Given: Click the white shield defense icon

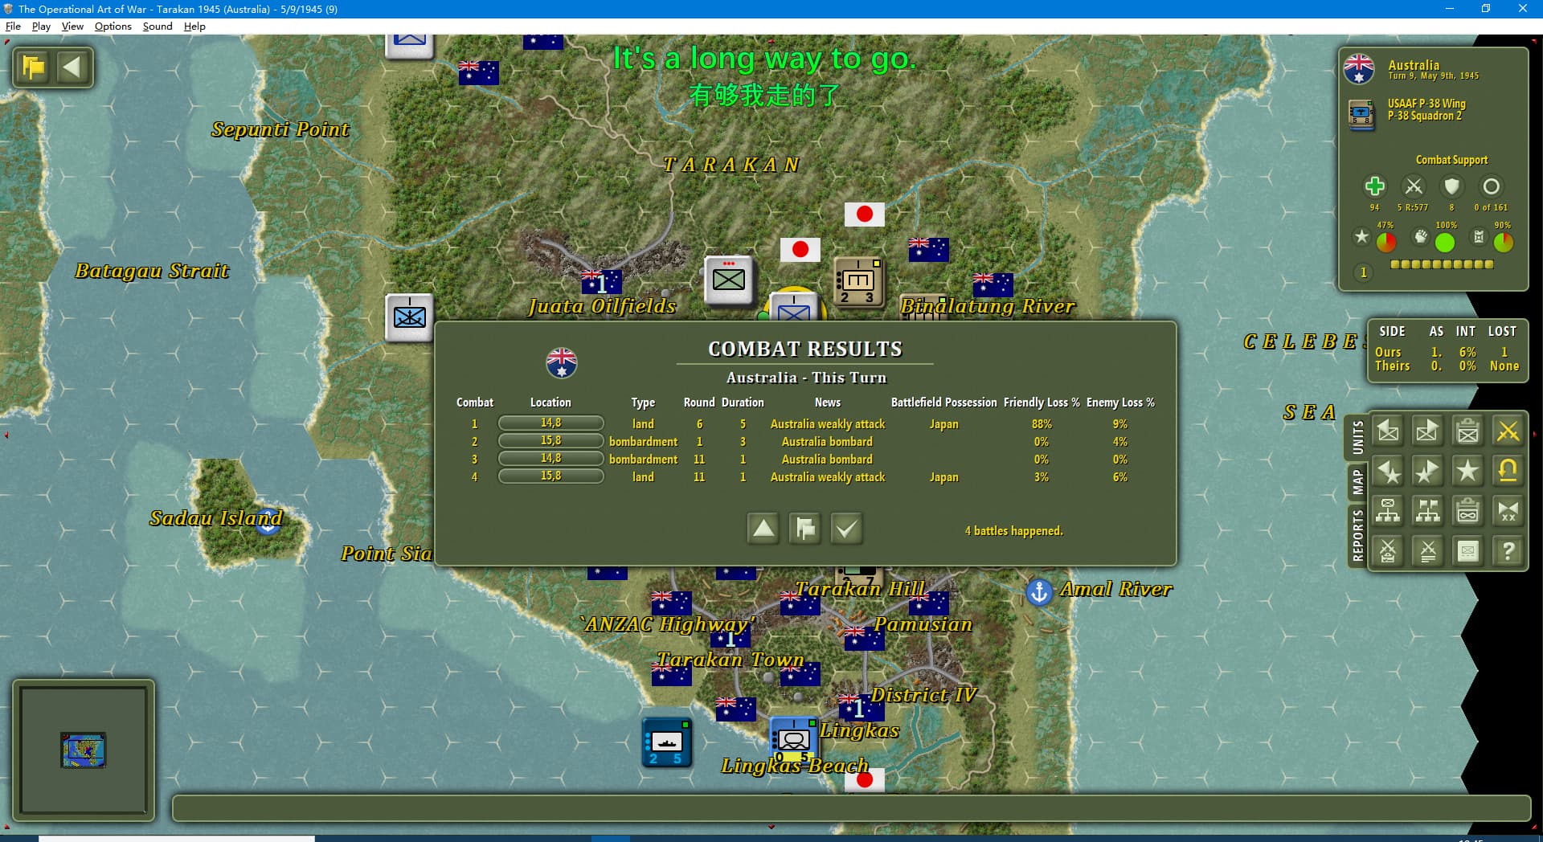Looking at the screenshot, I should click(x=1451, y=186).
